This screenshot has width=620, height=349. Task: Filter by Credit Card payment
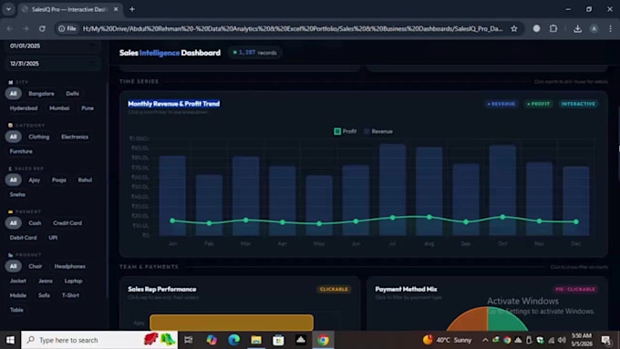point(67,223)
